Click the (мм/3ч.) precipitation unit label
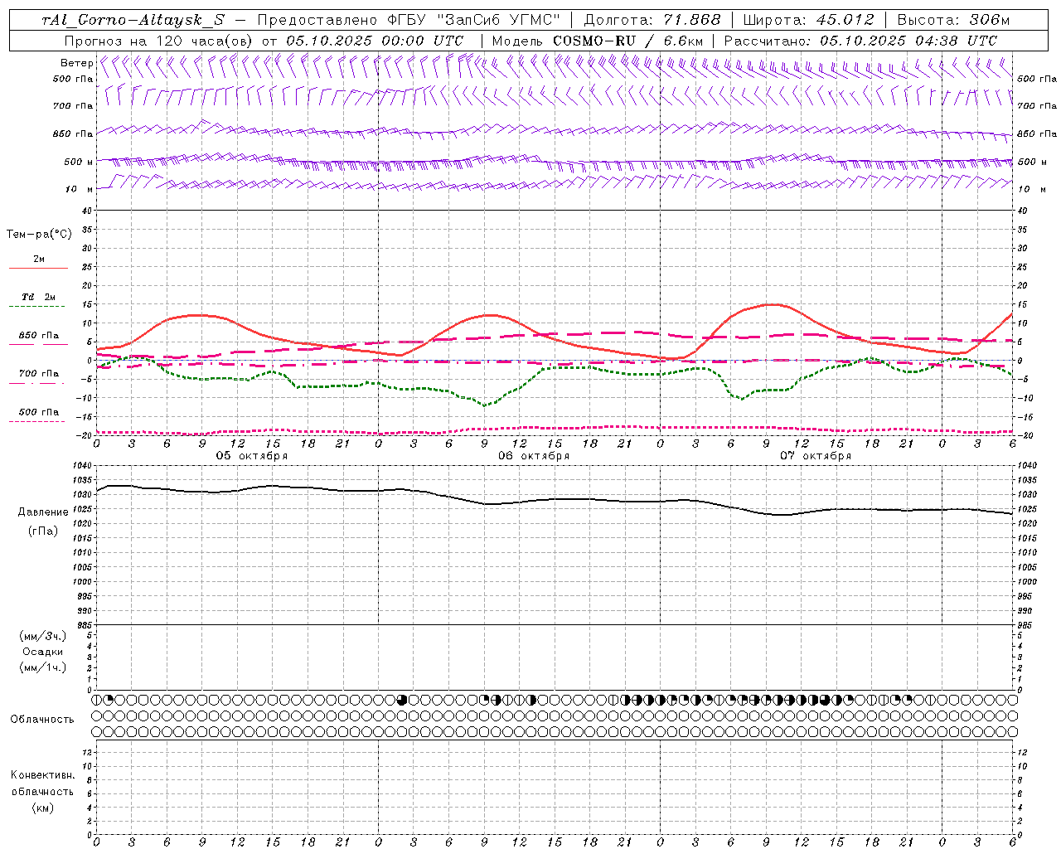Image resolution: width=1061 pixels, height=849 pixels. 43,637
